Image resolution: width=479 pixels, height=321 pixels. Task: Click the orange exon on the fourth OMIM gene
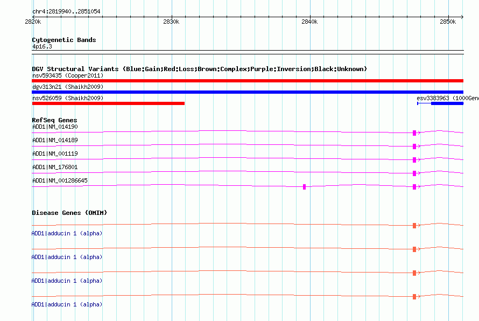pos(414,297)
